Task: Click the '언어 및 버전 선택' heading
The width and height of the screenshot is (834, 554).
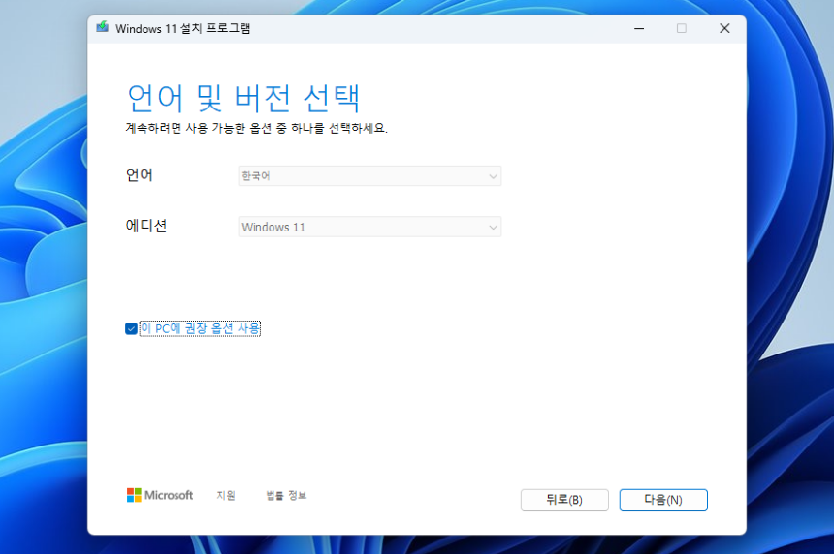Action: click(x=244, y=98)
